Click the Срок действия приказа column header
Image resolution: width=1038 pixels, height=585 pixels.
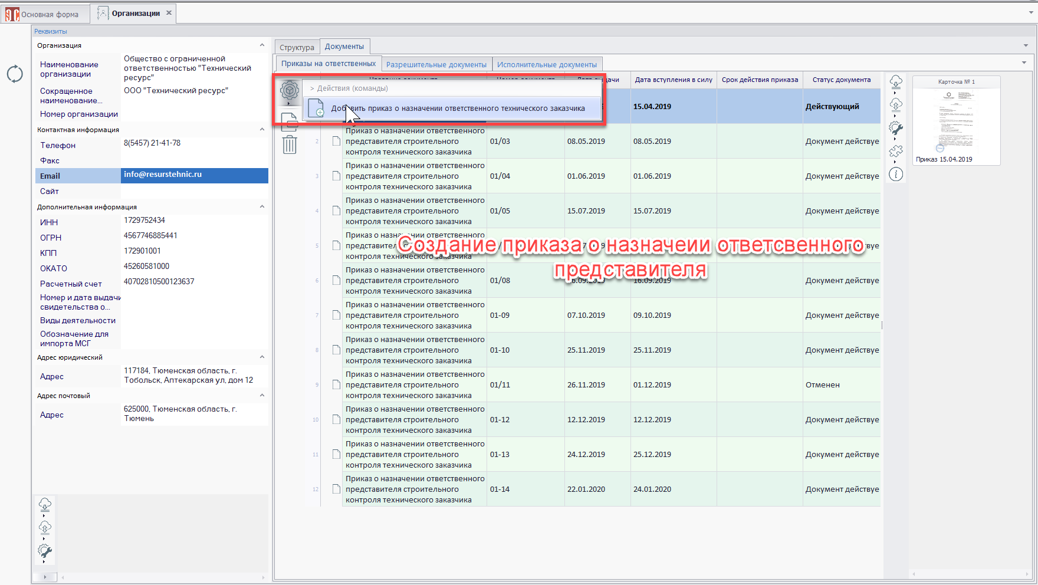pyautogui.click(x=760, y=80)
